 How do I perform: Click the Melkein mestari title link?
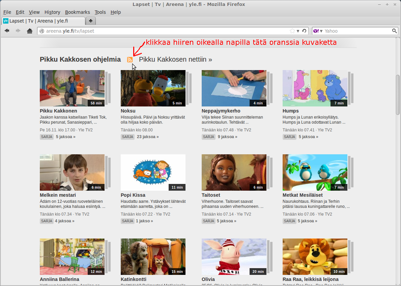click(58, 195)
